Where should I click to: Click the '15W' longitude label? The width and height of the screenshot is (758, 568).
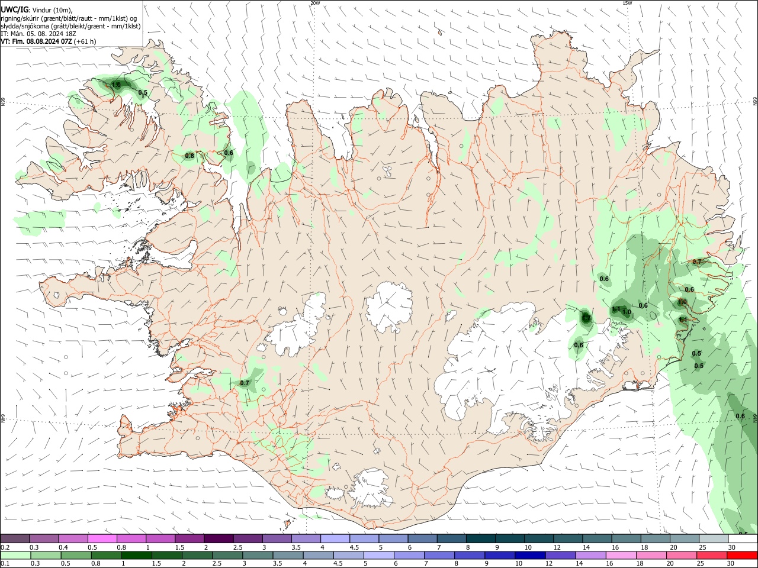tap(627, 3)
